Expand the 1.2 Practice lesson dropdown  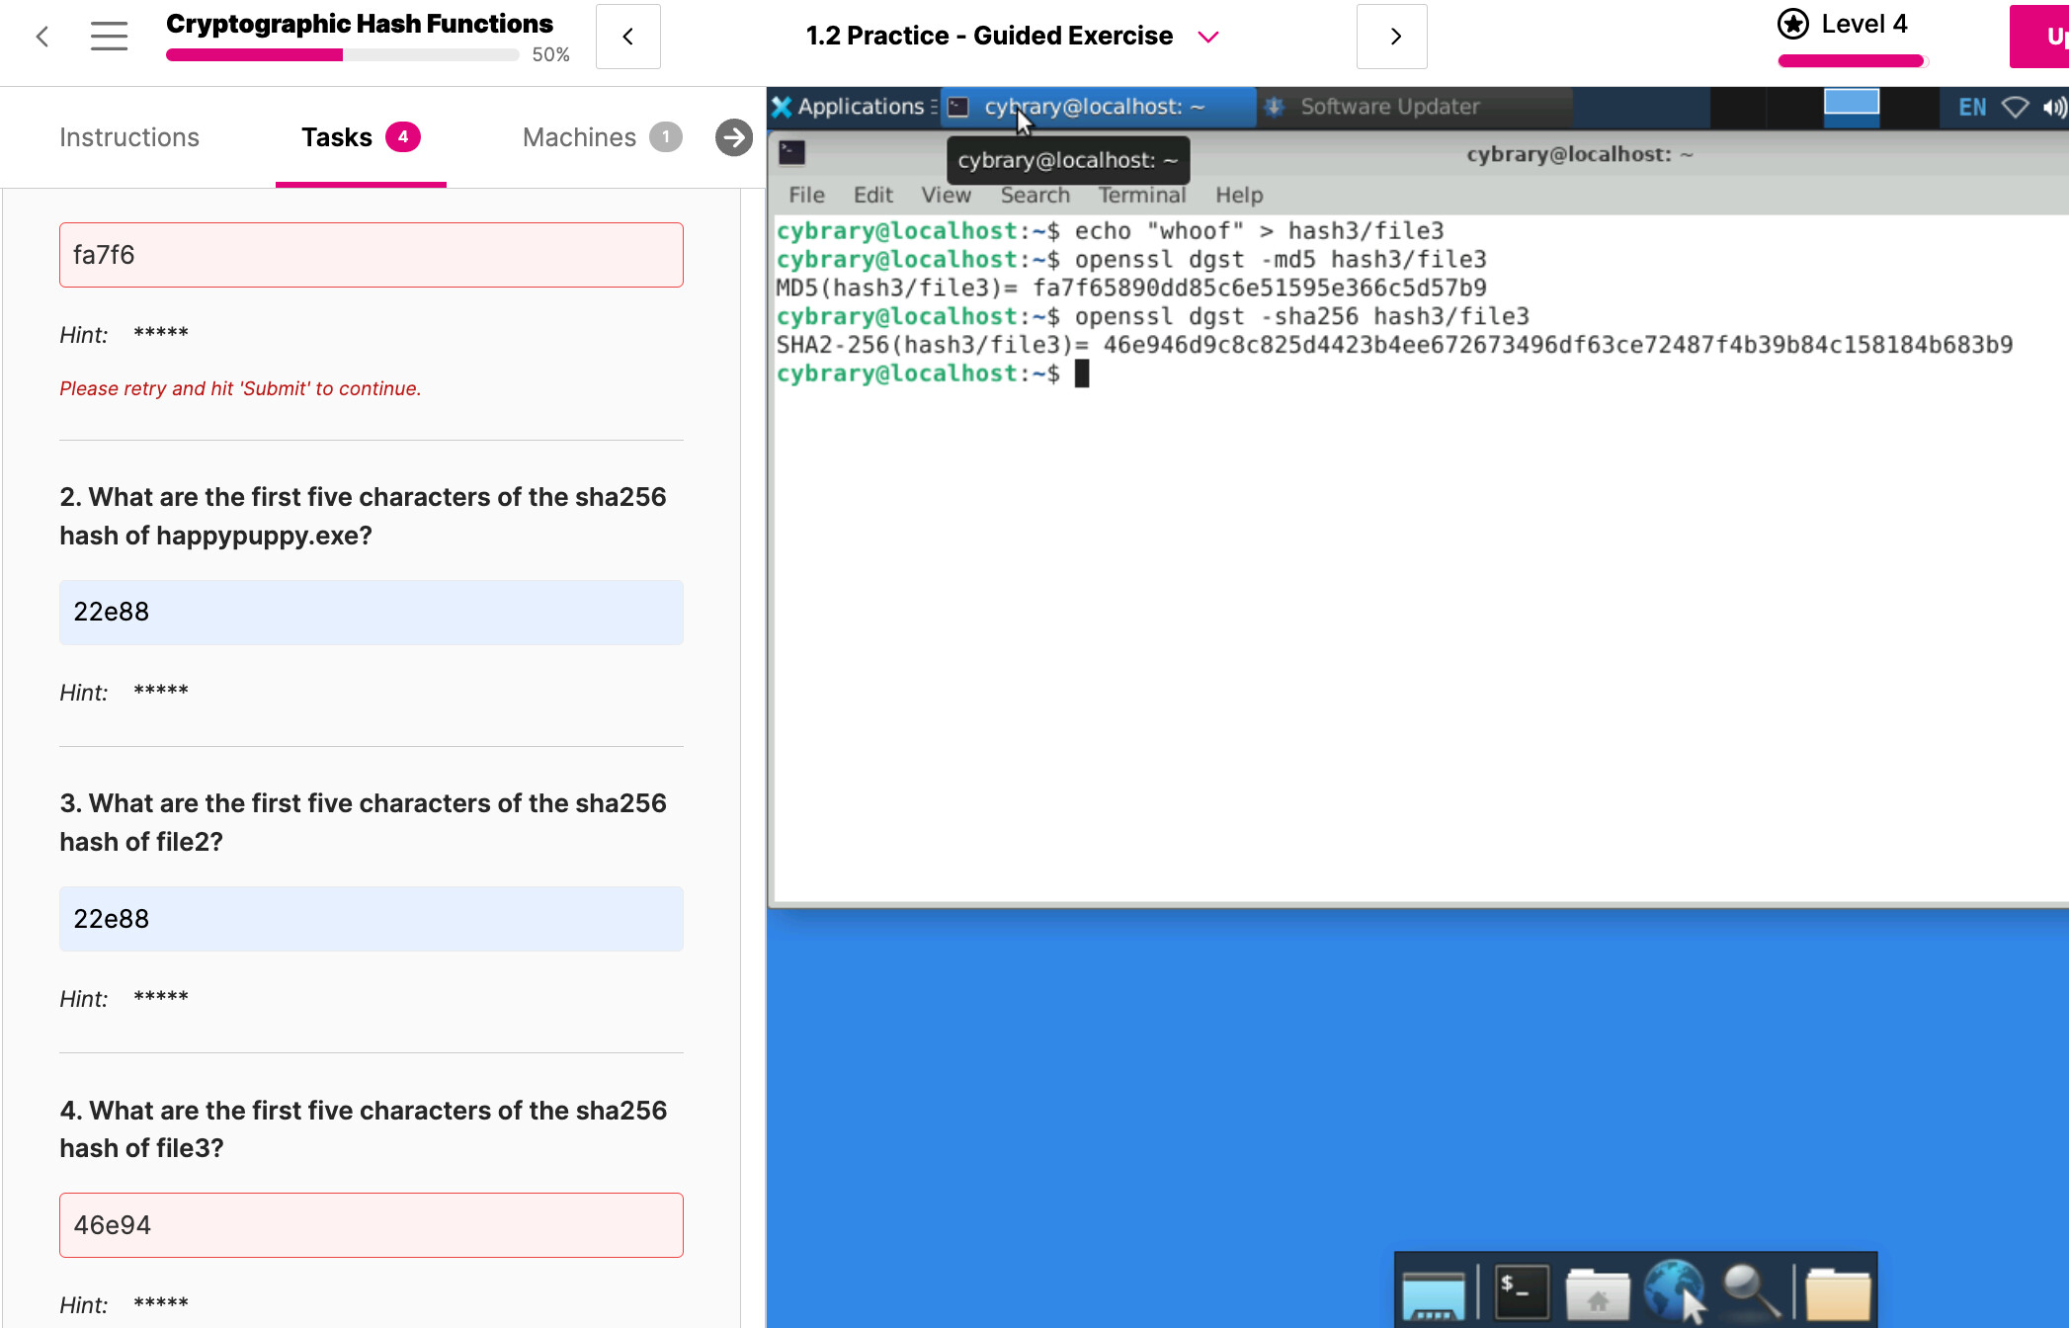1207,37
